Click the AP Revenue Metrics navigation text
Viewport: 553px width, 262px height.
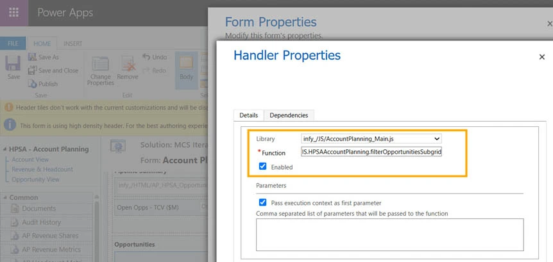[51, 249]
